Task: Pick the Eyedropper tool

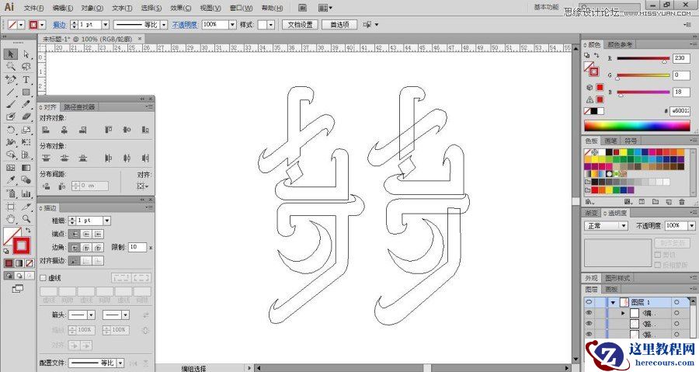Action: click(x=11, y=180)
